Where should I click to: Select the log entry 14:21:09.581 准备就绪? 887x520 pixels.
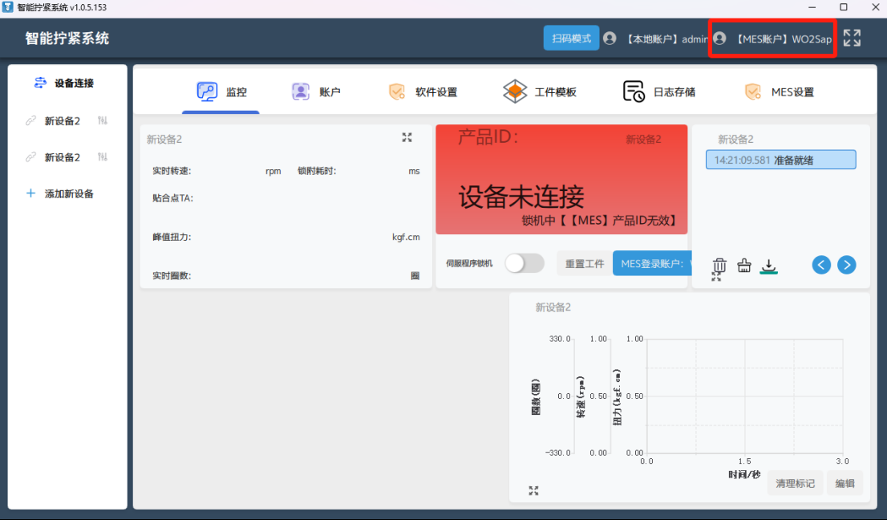[780, 160]
